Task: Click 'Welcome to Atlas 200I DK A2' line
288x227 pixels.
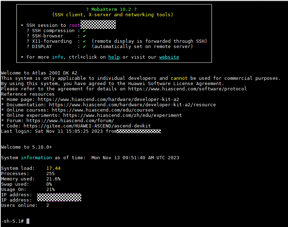Action: click(x=39, y=73)
